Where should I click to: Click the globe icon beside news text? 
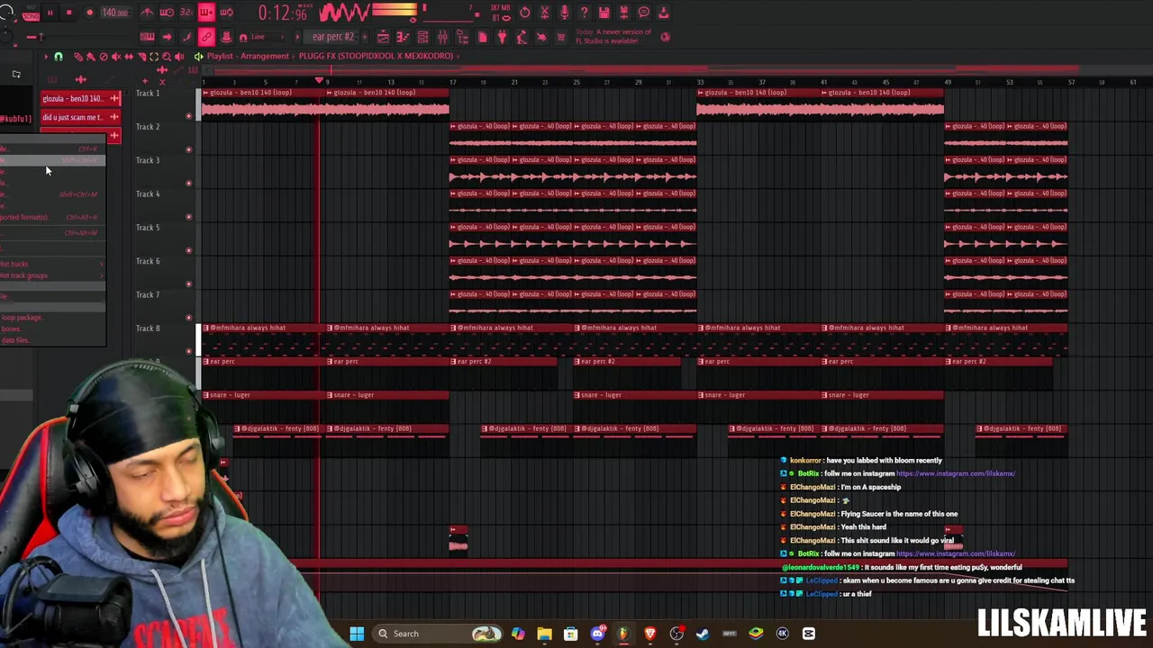(665, 37)
